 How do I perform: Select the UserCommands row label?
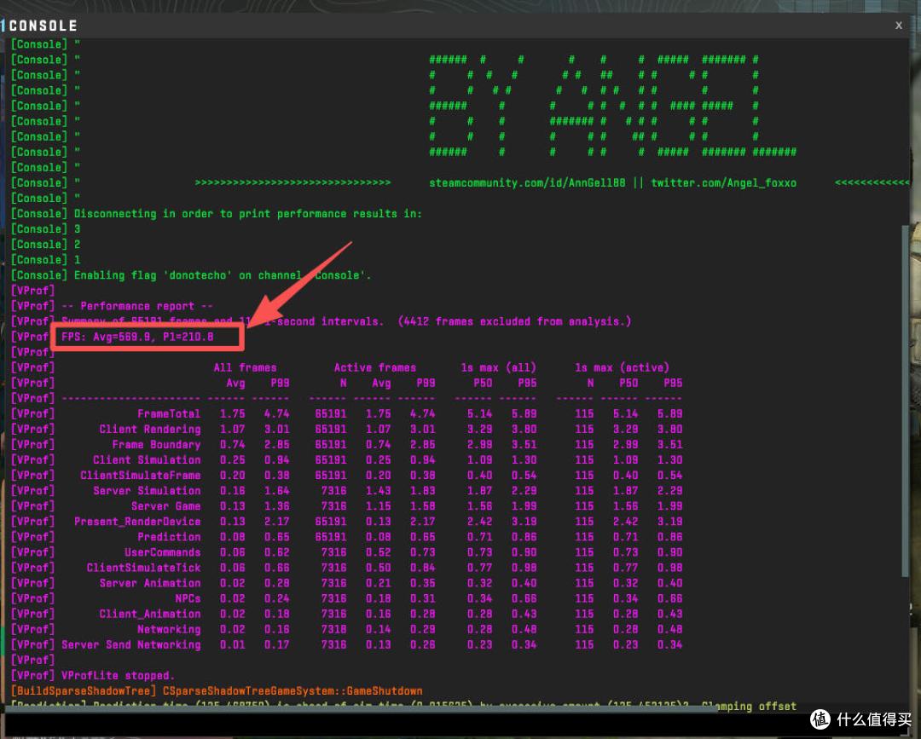[162, 552]
